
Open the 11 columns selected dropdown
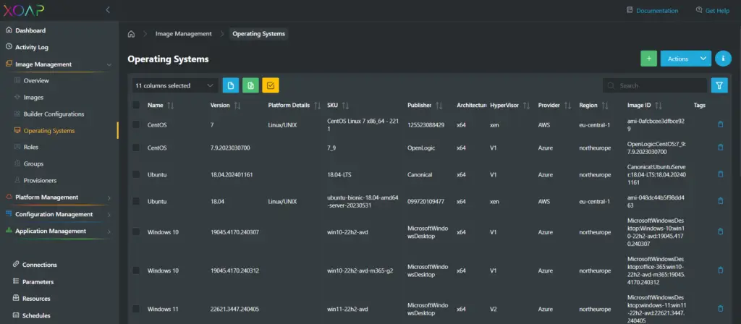175,85
